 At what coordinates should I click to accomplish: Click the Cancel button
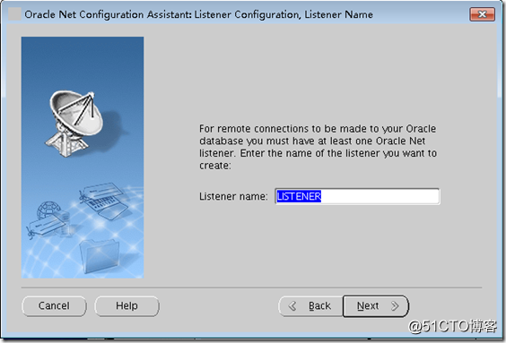[x=54, y=305]
